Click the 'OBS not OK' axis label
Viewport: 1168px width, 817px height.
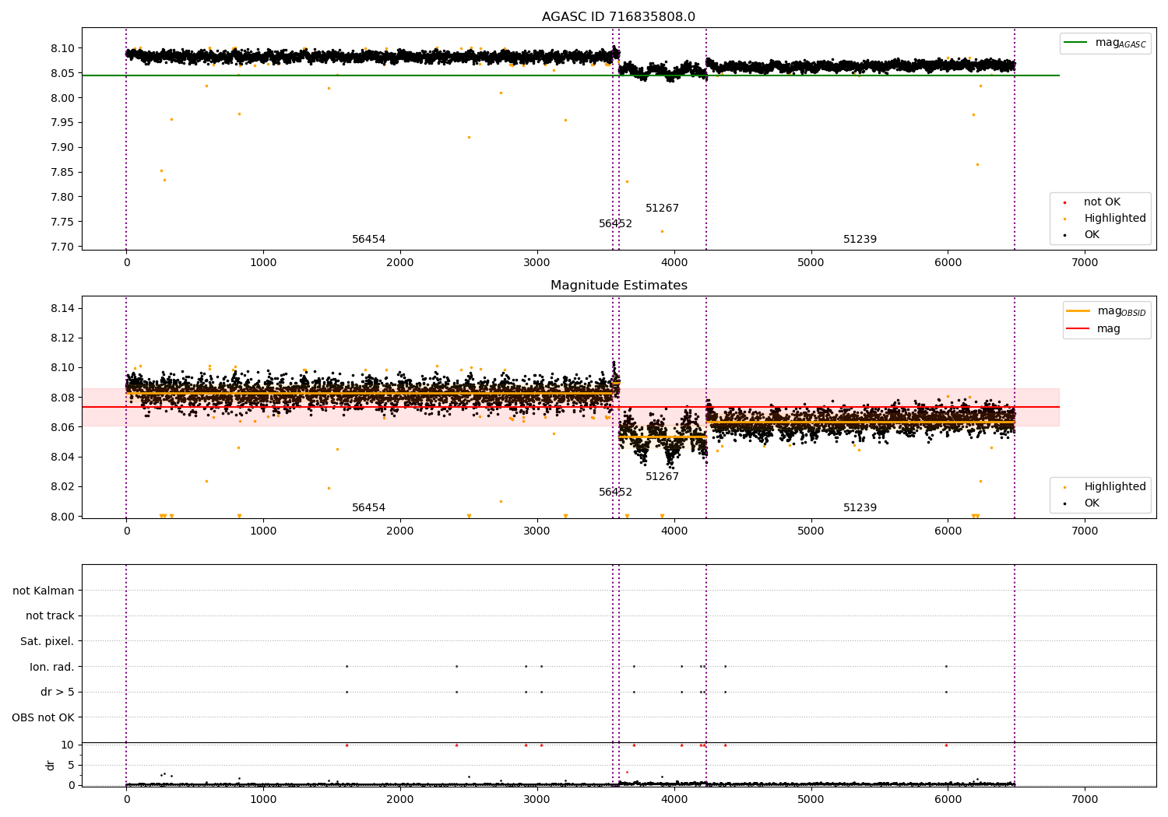pyautogui.click(x=43, y=717)
